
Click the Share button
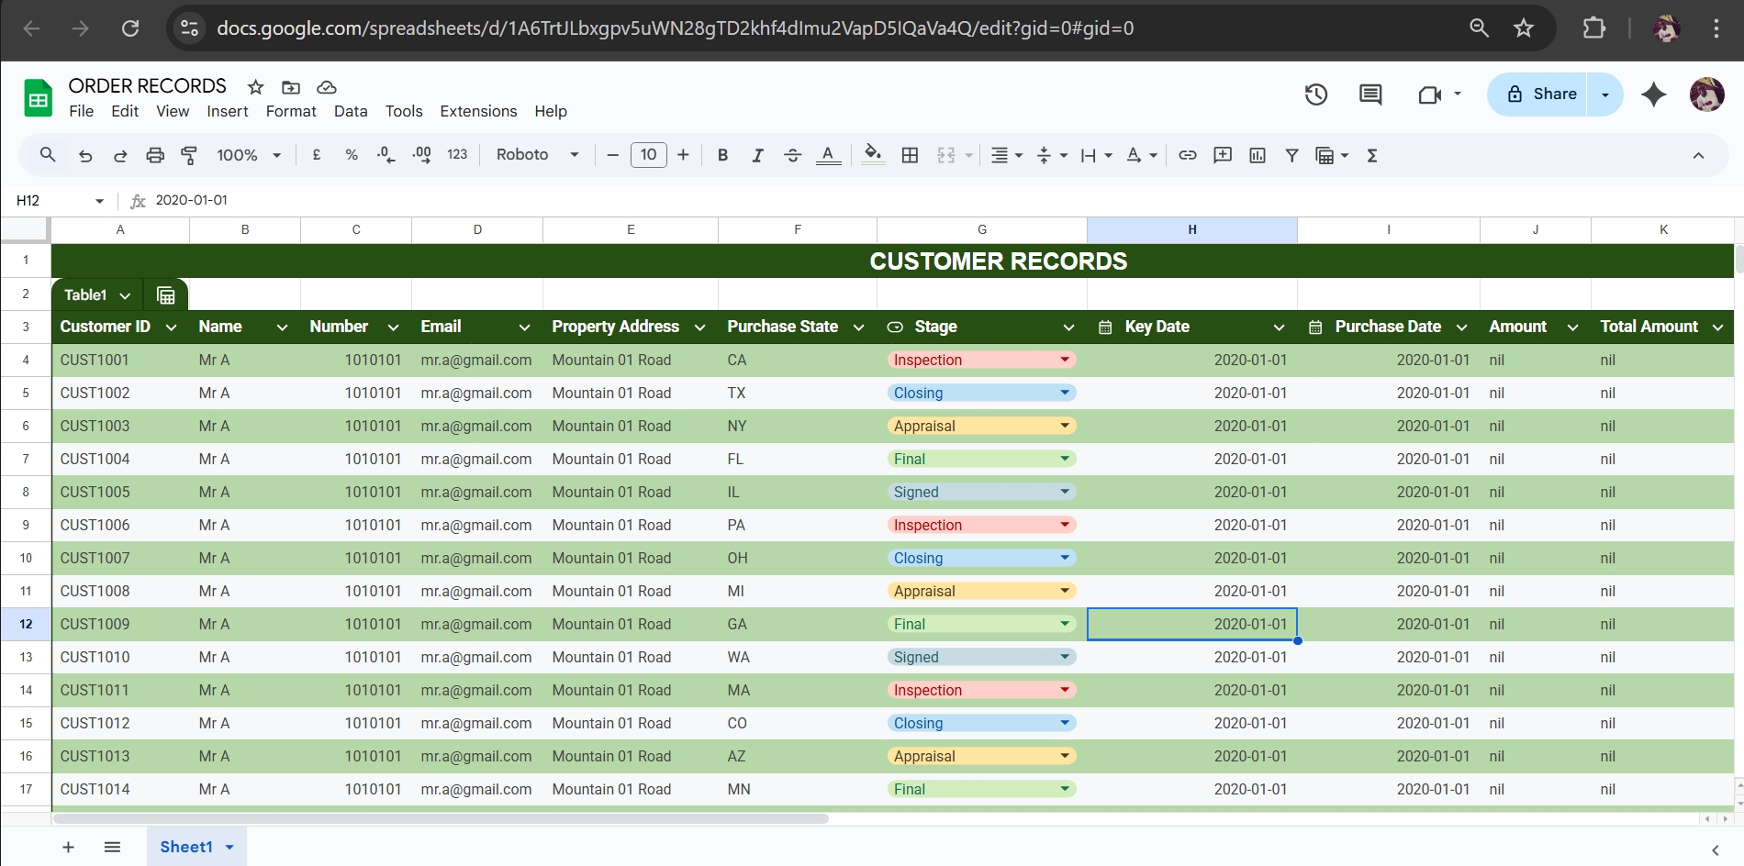(1542, 94)
